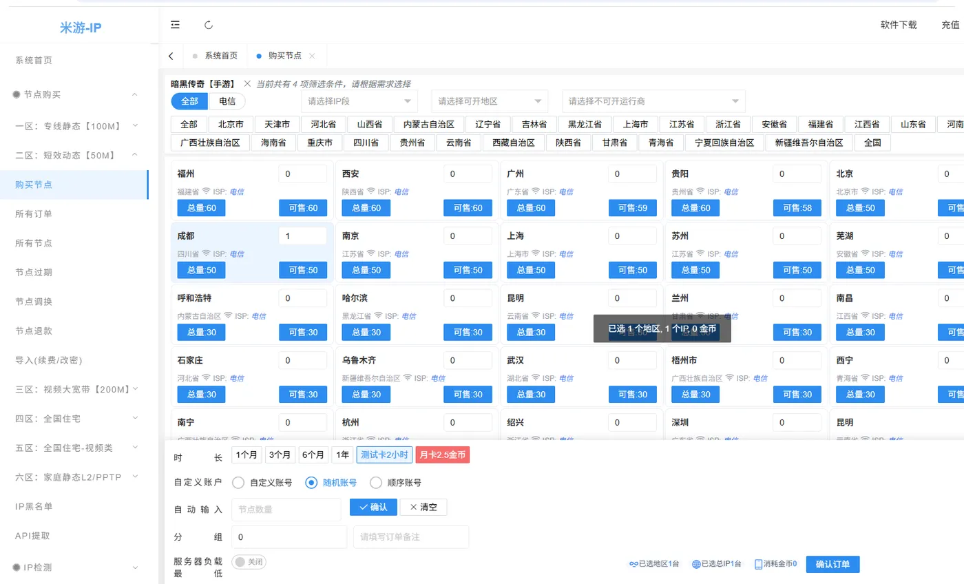Collapse the 节点购买 sidebar section
Viewport: 964px width, 584px height.
[x=74, y=94]
